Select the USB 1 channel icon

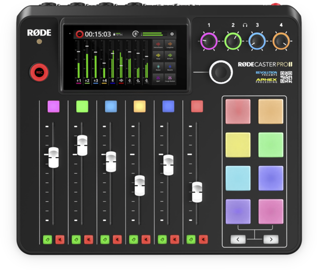click(x=129, y=81)
